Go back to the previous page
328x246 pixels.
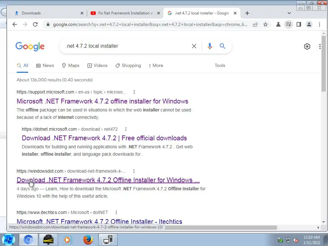[15, 24]
